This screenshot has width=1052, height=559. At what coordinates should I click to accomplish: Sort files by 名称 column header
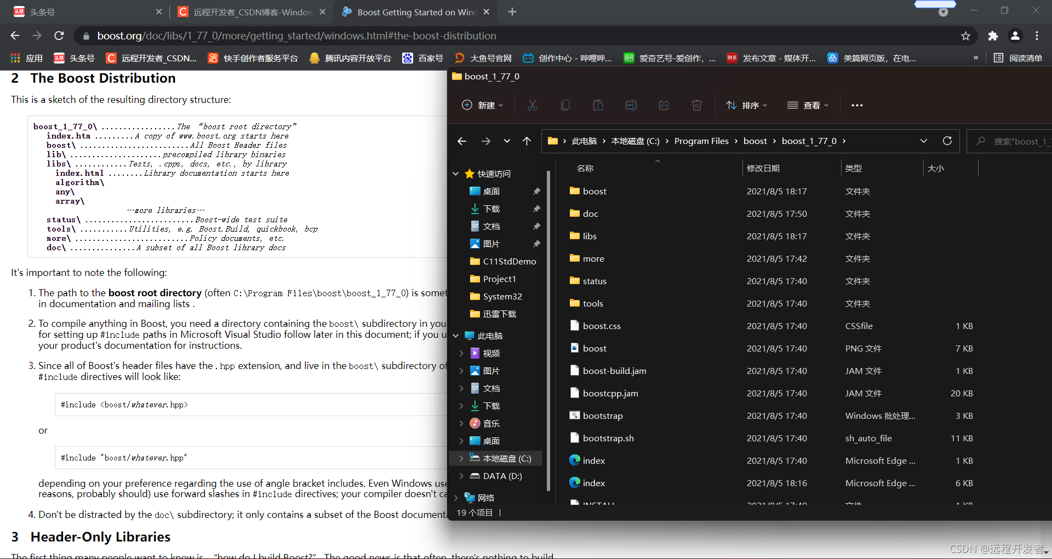(x=585, y=168)
